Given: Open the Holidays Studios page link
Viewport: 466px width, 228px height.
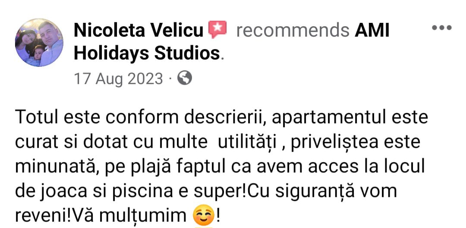Looking at the screenshot, I should 147,53.
